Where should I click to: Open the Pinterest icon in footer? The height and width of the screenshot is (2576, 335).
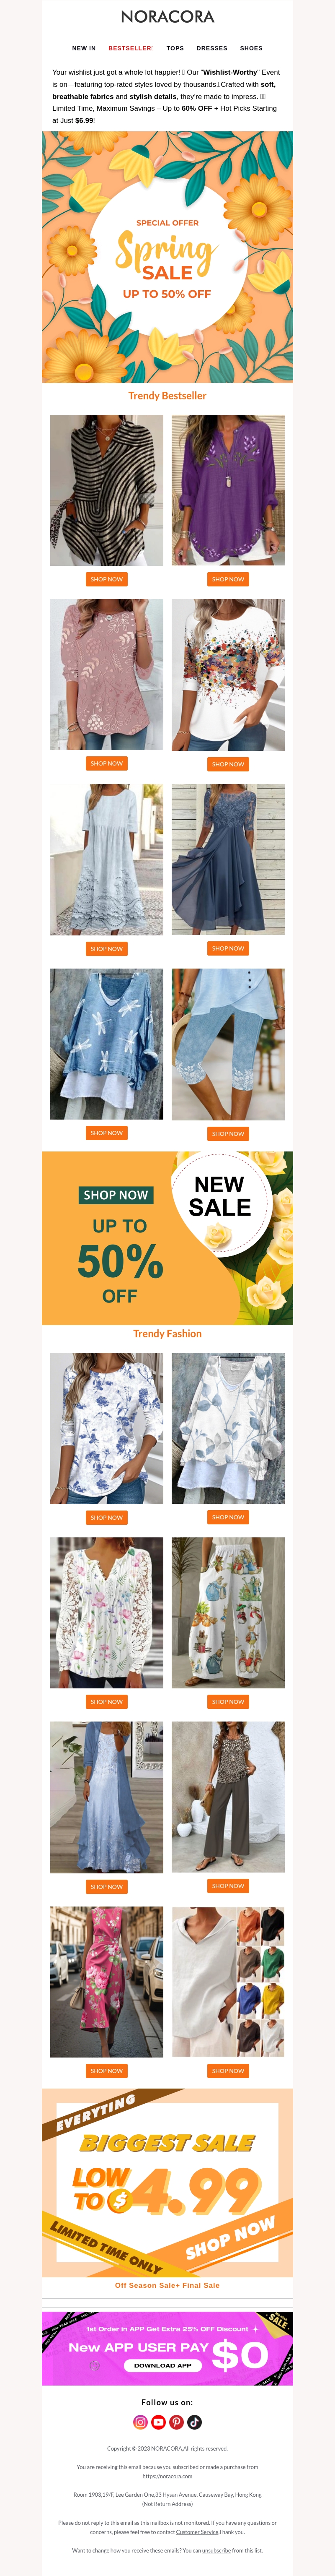(176, 2422)
